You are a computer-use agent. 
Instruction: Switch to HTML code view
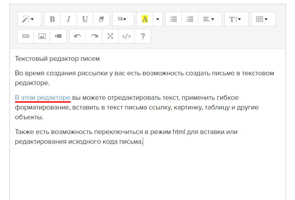tap(126, 36)
